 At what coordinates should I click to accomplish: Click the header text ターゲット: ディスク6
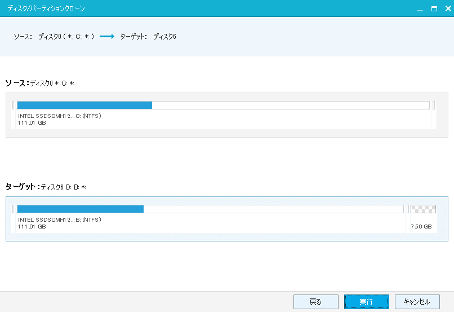point(148,37)
